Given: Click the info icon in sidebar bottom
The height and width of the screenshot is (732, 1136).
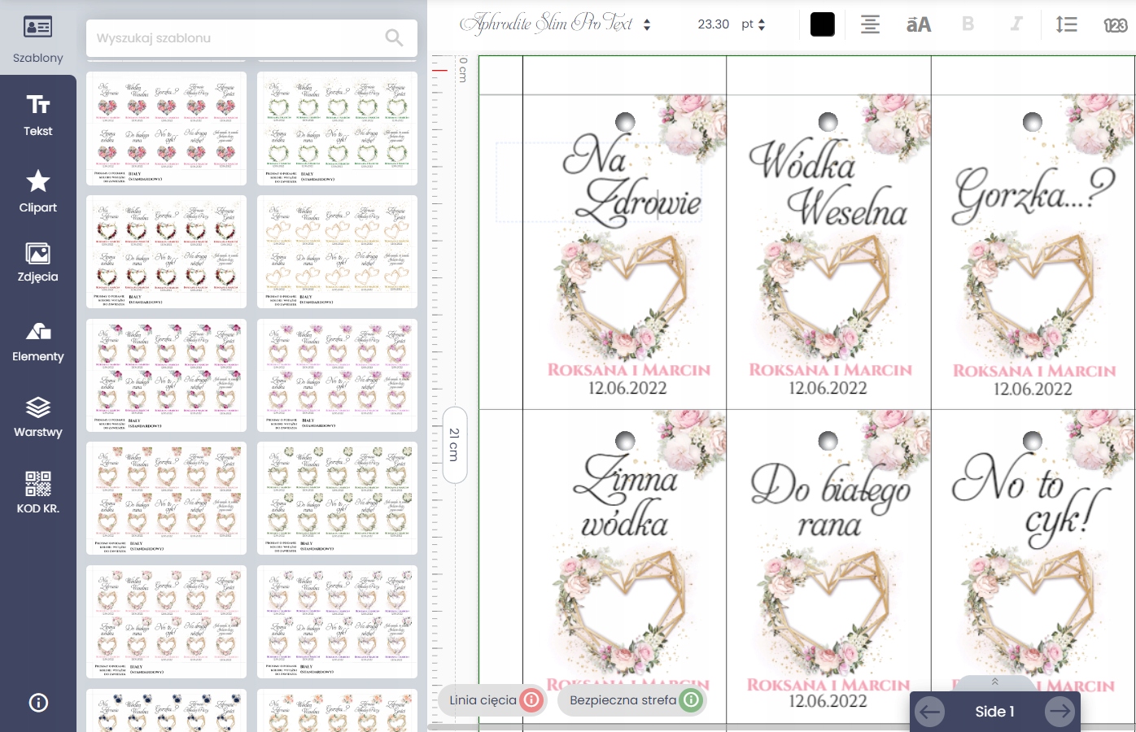Looking at the screenshot, I should click(38, 703).
